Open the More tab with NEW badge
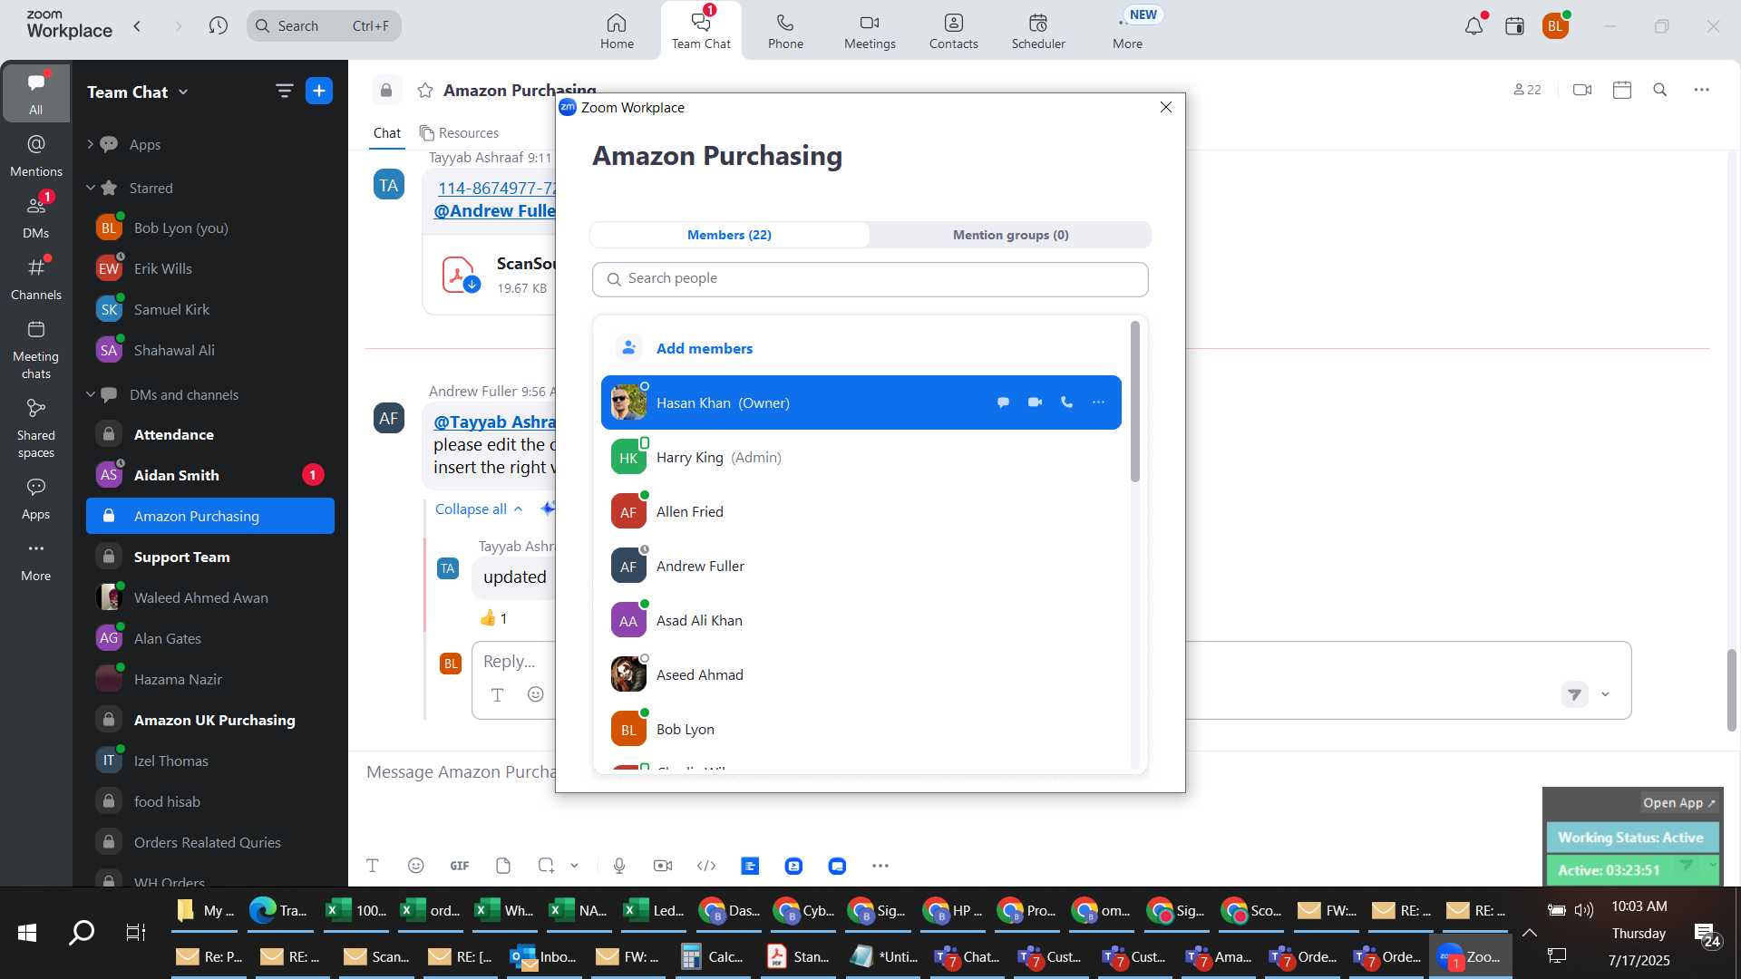 coord(1128,30)
